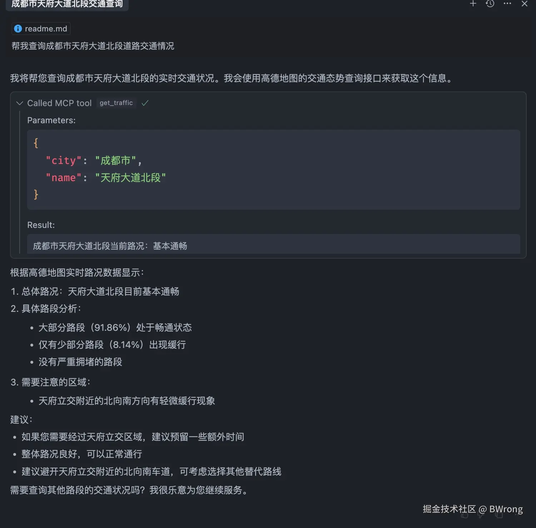Click the get_traffic tool name badge
This screenshot has width=536, height=528.
[x=116, y=103]
